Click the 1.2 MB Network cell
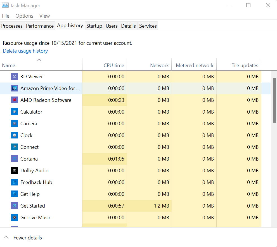This screenshot has height=247, width=277. [149, 206]
